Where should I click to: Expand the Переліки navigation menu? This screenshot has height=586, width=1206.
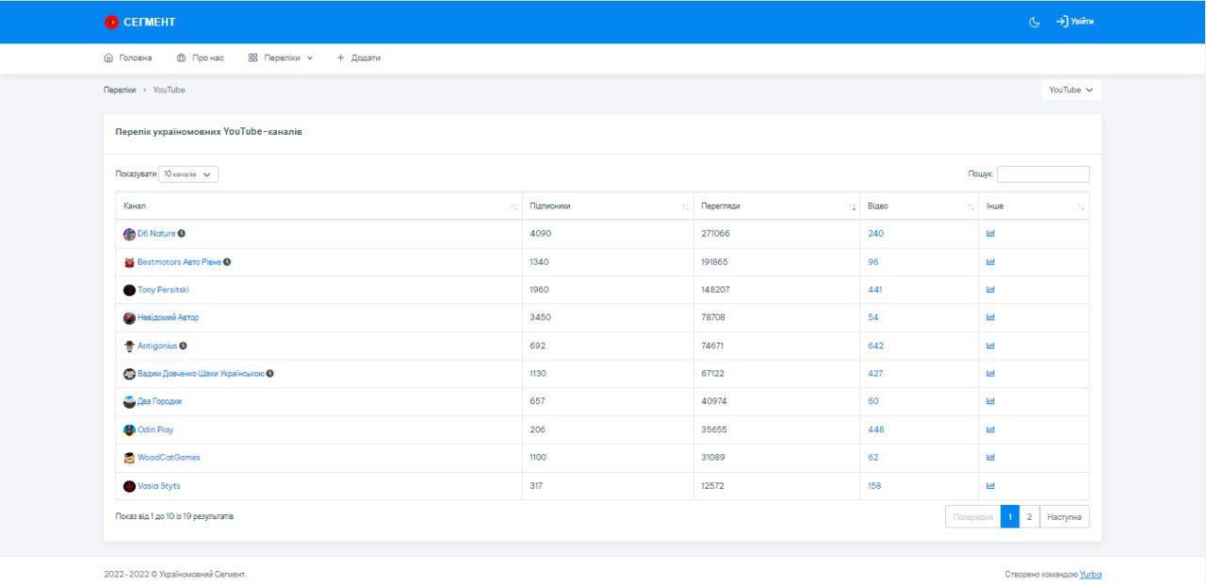pos(281,57)
